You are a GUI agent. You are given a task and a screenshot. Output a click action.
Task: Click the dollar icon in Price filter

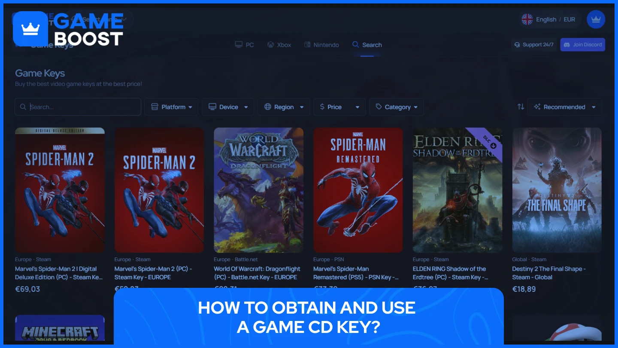coord(322,107)
